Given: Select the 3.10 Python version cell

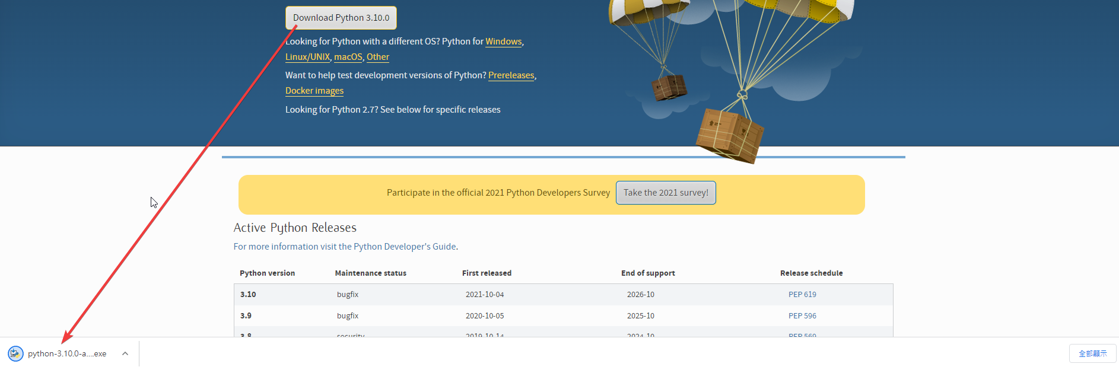Looking at the screenshot, I should pyautogui.click(x=248, y=295).
